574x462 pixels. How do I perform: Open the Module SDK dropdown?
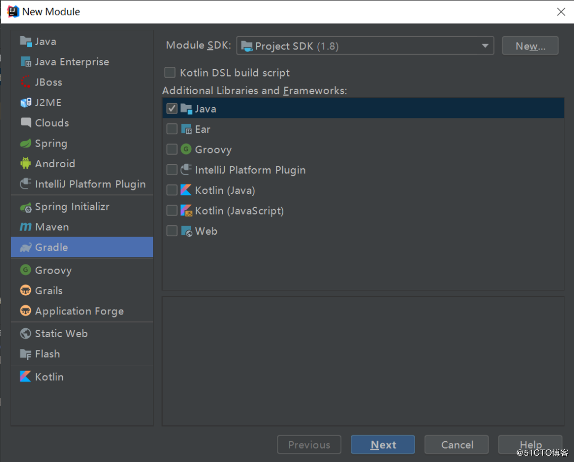click(x=365, y=46)
